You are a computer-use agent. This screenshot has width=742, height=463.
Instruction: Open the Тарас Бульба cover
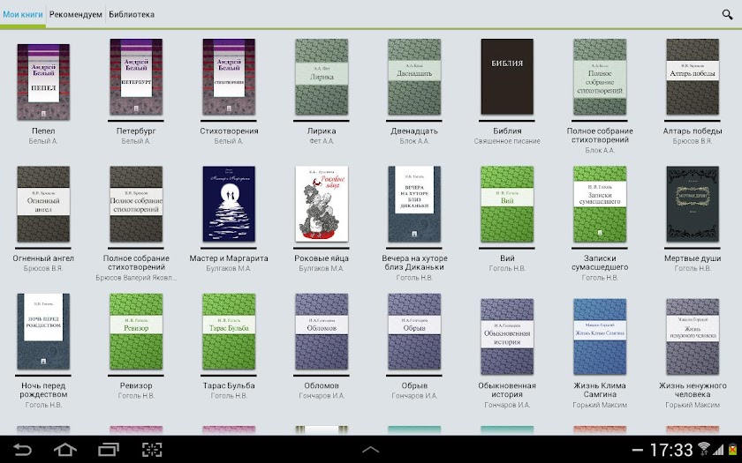[x=229, y=332]
